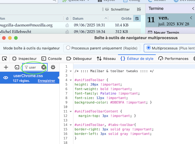Collapse the Termine pane chevron
Viewport: 195px width, 144px height.
[193, 9]
